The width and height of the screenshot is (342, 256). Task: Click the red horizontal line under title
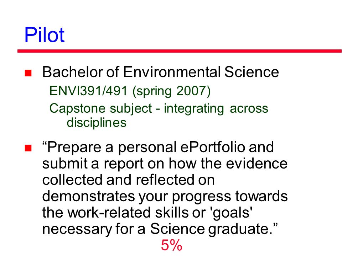point(180,51)
